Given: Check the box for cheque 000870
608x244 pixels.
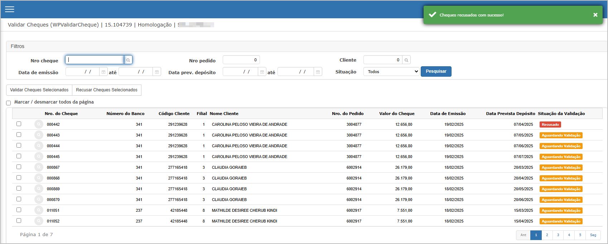Looking at the screenshot, I should 19,199.
